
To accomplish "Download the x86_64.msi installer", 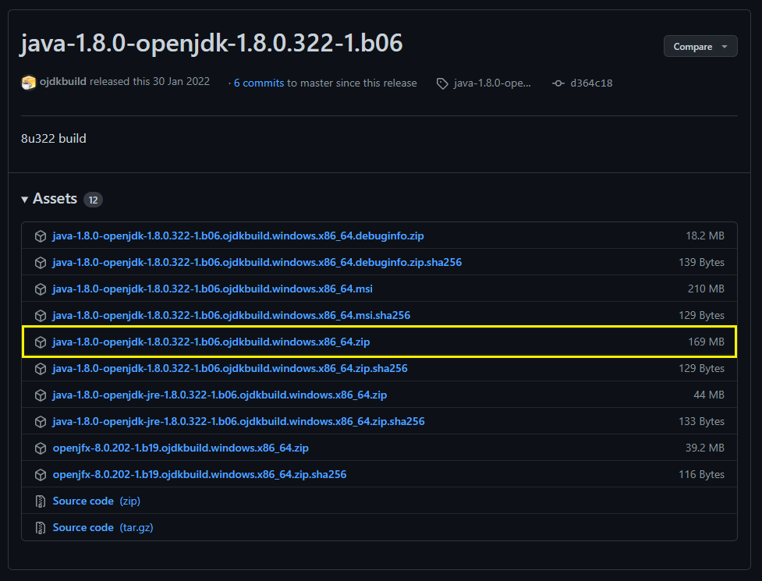I will [212, 289].
